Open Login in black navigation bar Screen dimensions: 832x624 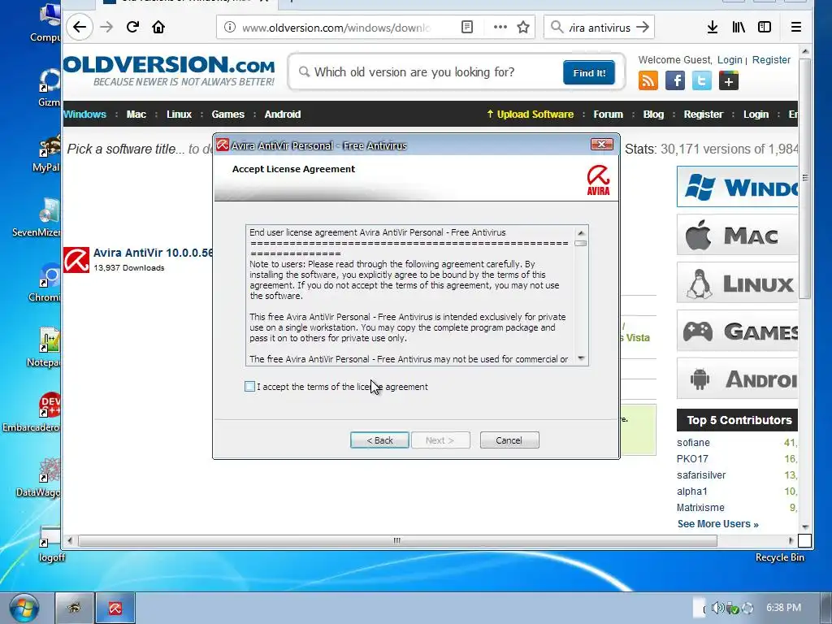point(756,114)
